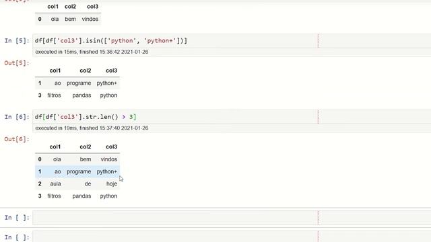
Task: Click 'programe' cell in Out[5] table
Action: pos(79,83)
